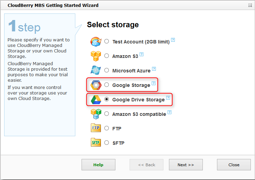Click the Google Storage hexagon icon

[x=95, y=85]
